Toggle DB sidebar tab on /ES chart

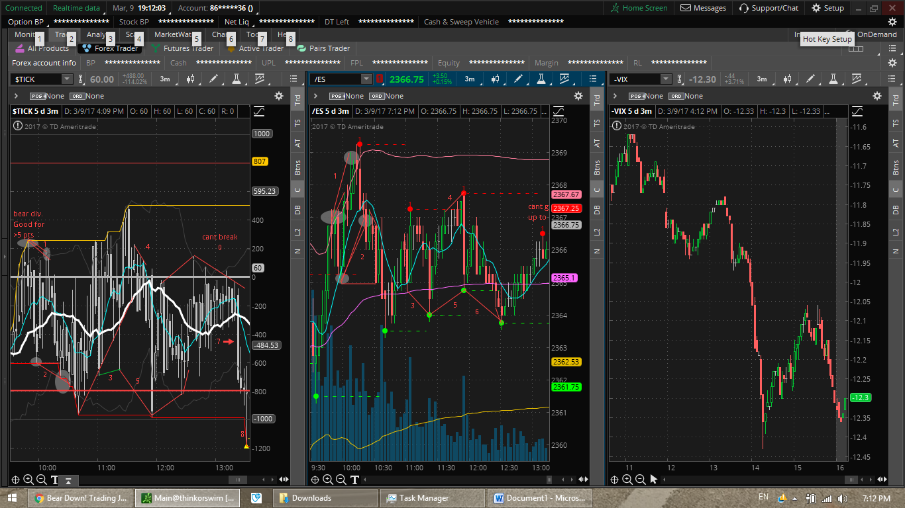coord(597,209)
